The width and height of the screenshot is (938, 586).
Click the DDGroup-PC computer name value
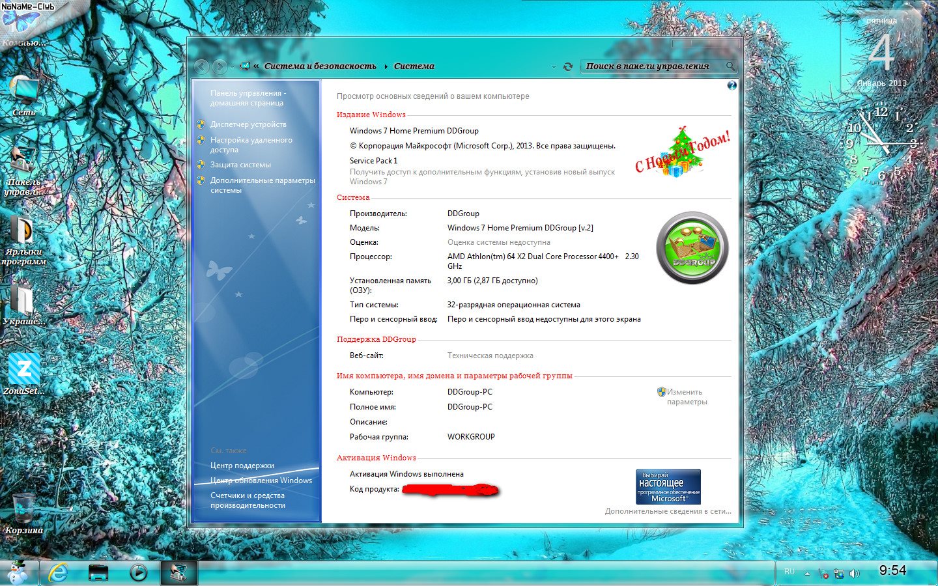tap(470, 392)
